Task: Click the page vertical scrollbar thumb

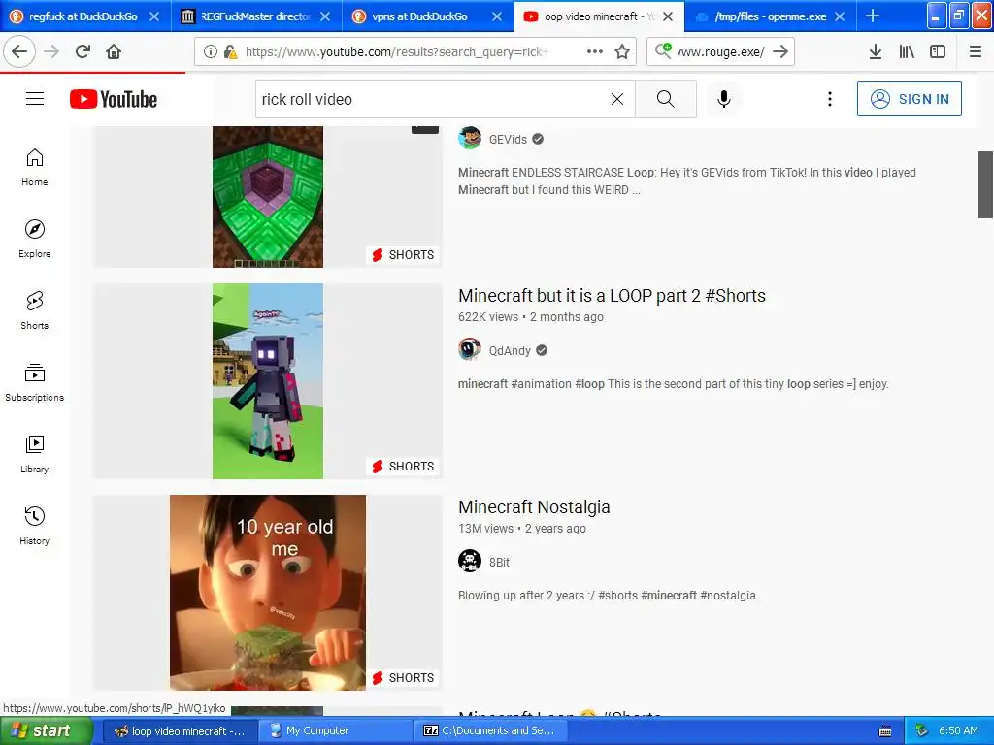Action: click(x=985, y=184)
